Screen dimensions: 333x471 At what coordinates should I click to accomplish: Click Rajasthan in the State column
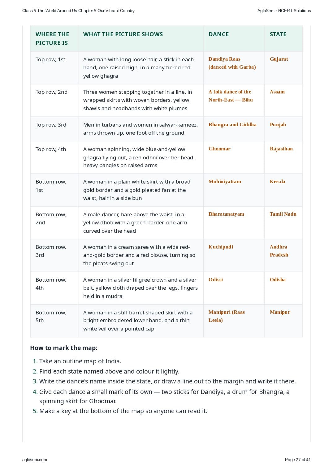point(281,149)
